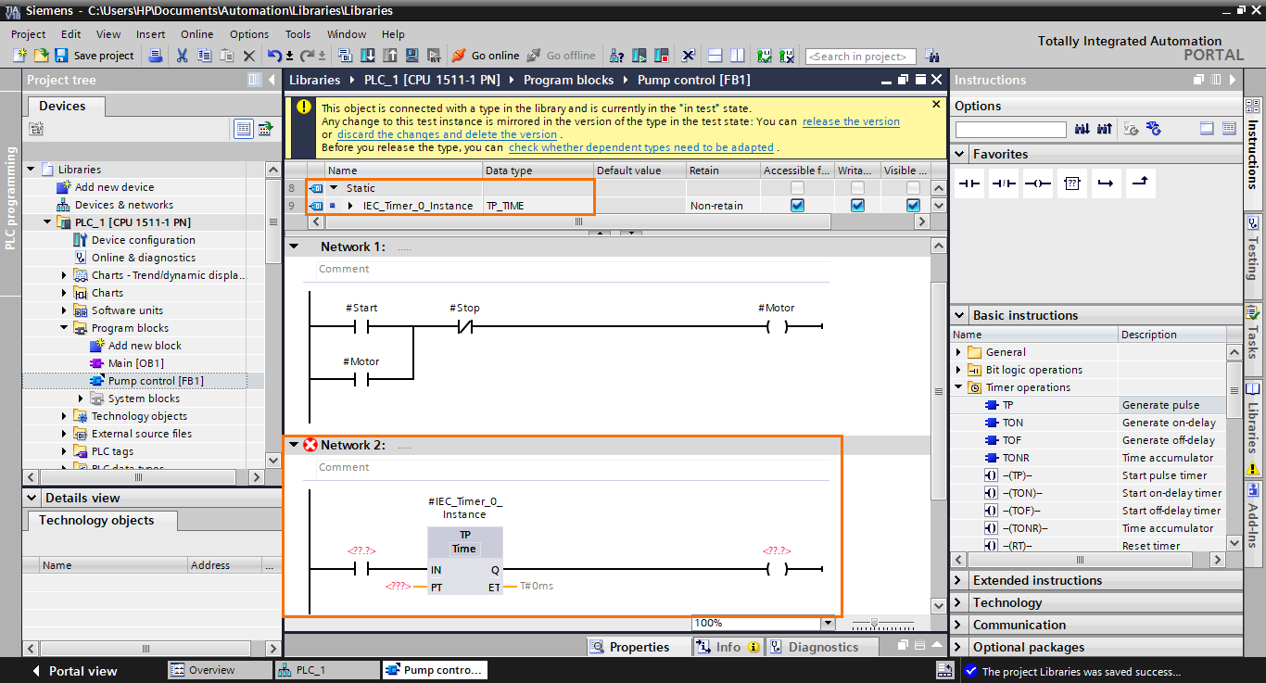Screen dimensions: 1266x683
Task: Click the discard the changes and delete link
Action: [x=446, y=133]
